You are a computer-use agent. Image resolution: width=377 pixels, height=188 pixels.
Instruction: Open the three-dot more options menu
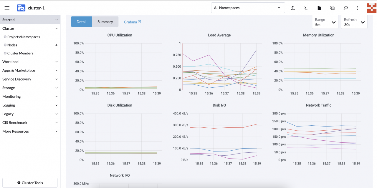[x=358, y=8]
